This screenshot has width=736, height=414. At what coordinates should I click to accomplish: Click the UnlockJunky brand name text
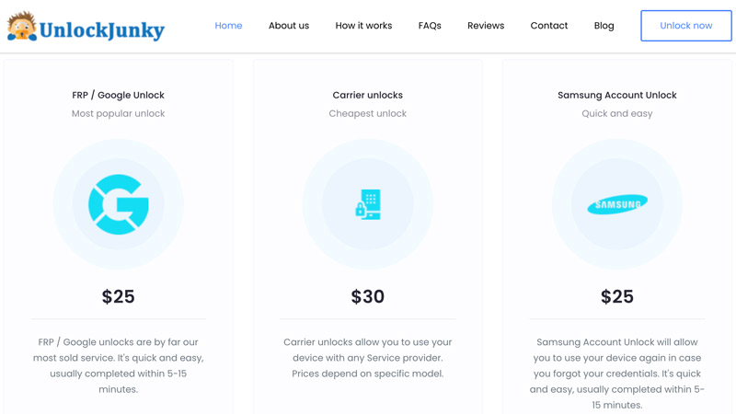click(x=102, y=30)
